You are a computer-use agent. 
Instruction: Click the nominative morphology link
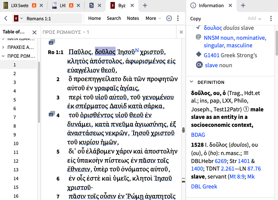251,38
